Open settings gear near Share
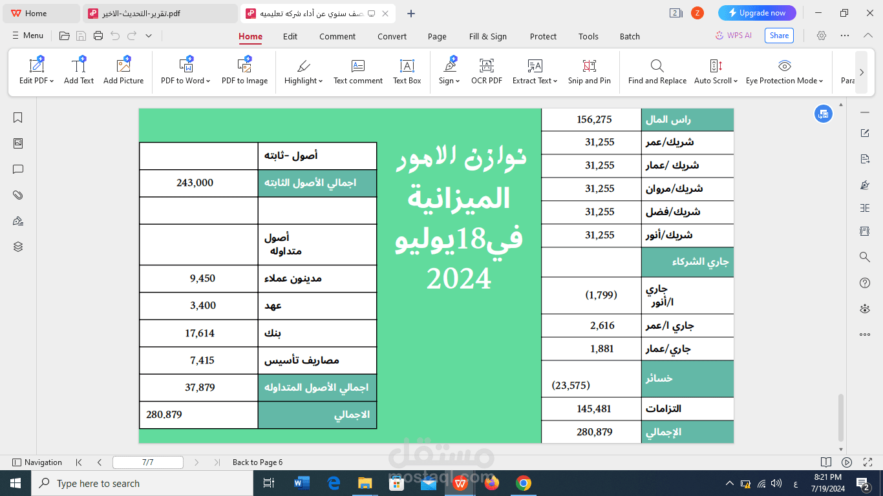Screen dimensions: 883x496 click(x=822, y=36)
